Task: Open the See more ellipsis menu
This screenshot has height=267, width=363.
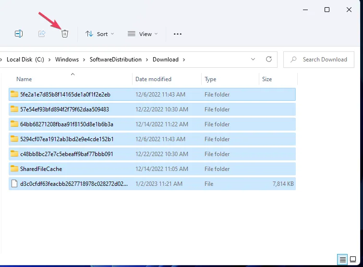Action: tap(178, 34)
